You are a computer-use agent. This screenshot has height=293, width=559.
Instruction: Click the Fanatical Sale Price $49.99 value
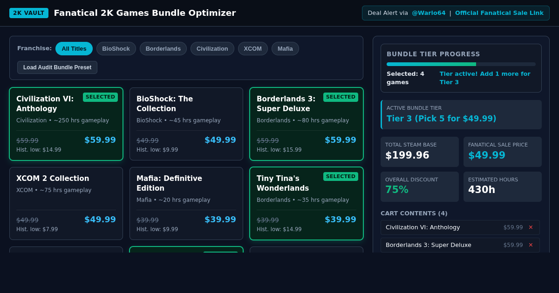point(487,155)
